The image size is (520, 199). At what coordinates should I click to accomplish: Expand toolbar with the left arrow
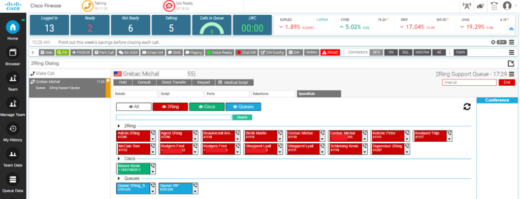33,52
